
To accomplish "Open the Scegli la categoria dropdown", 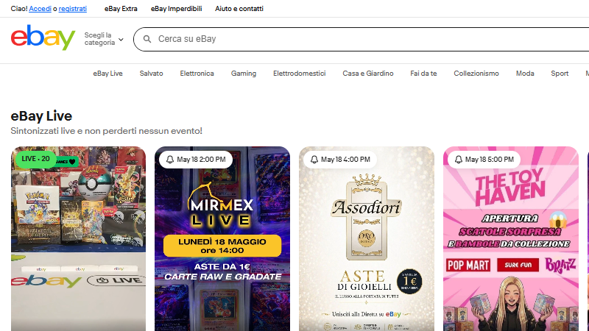I will point(104,39).
